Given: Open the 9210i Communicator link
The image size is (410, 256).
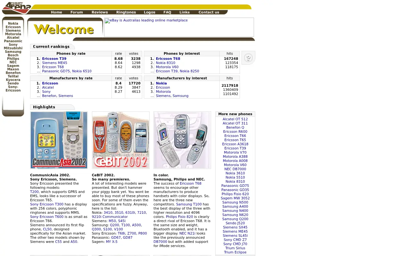Looking at the screenshot, I should (x=110, y=217).
